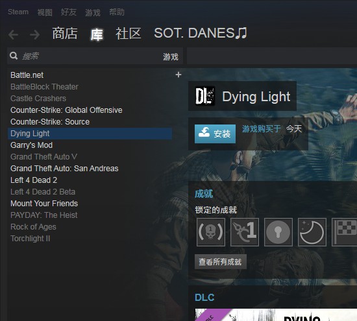Select the skull achievement icon
Image resolution: width=357 pixels, height=321 pixels.
[x=211, y=232]
